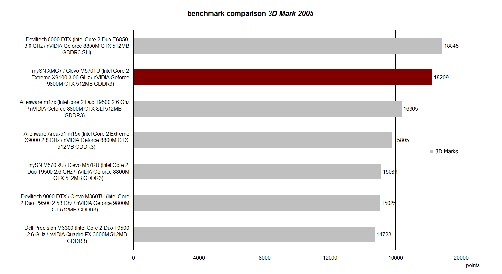Select the dark red mySN XMG7 bar
Viewport: 502px width, 274px height.
pos(283,77)
